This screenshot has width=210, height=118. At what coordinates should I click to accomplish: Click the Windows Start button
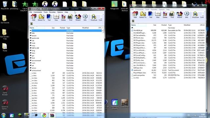pos(4,115)
